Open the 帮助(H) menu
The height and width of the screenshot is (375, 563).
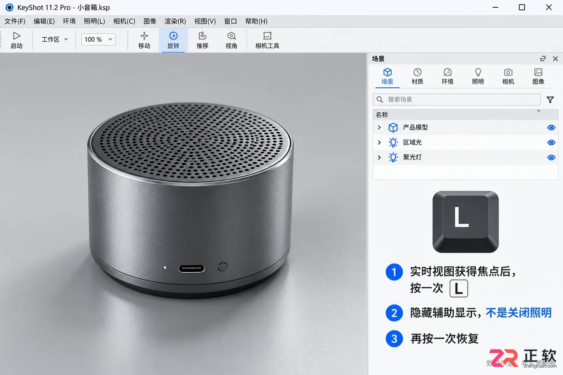pos(256,21)
